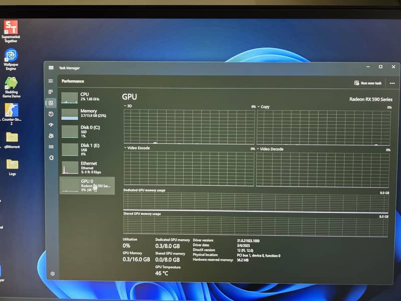Change the Video Encode graph engine
The height and width of the screenshot is (301, 401).
click(126, 148)
